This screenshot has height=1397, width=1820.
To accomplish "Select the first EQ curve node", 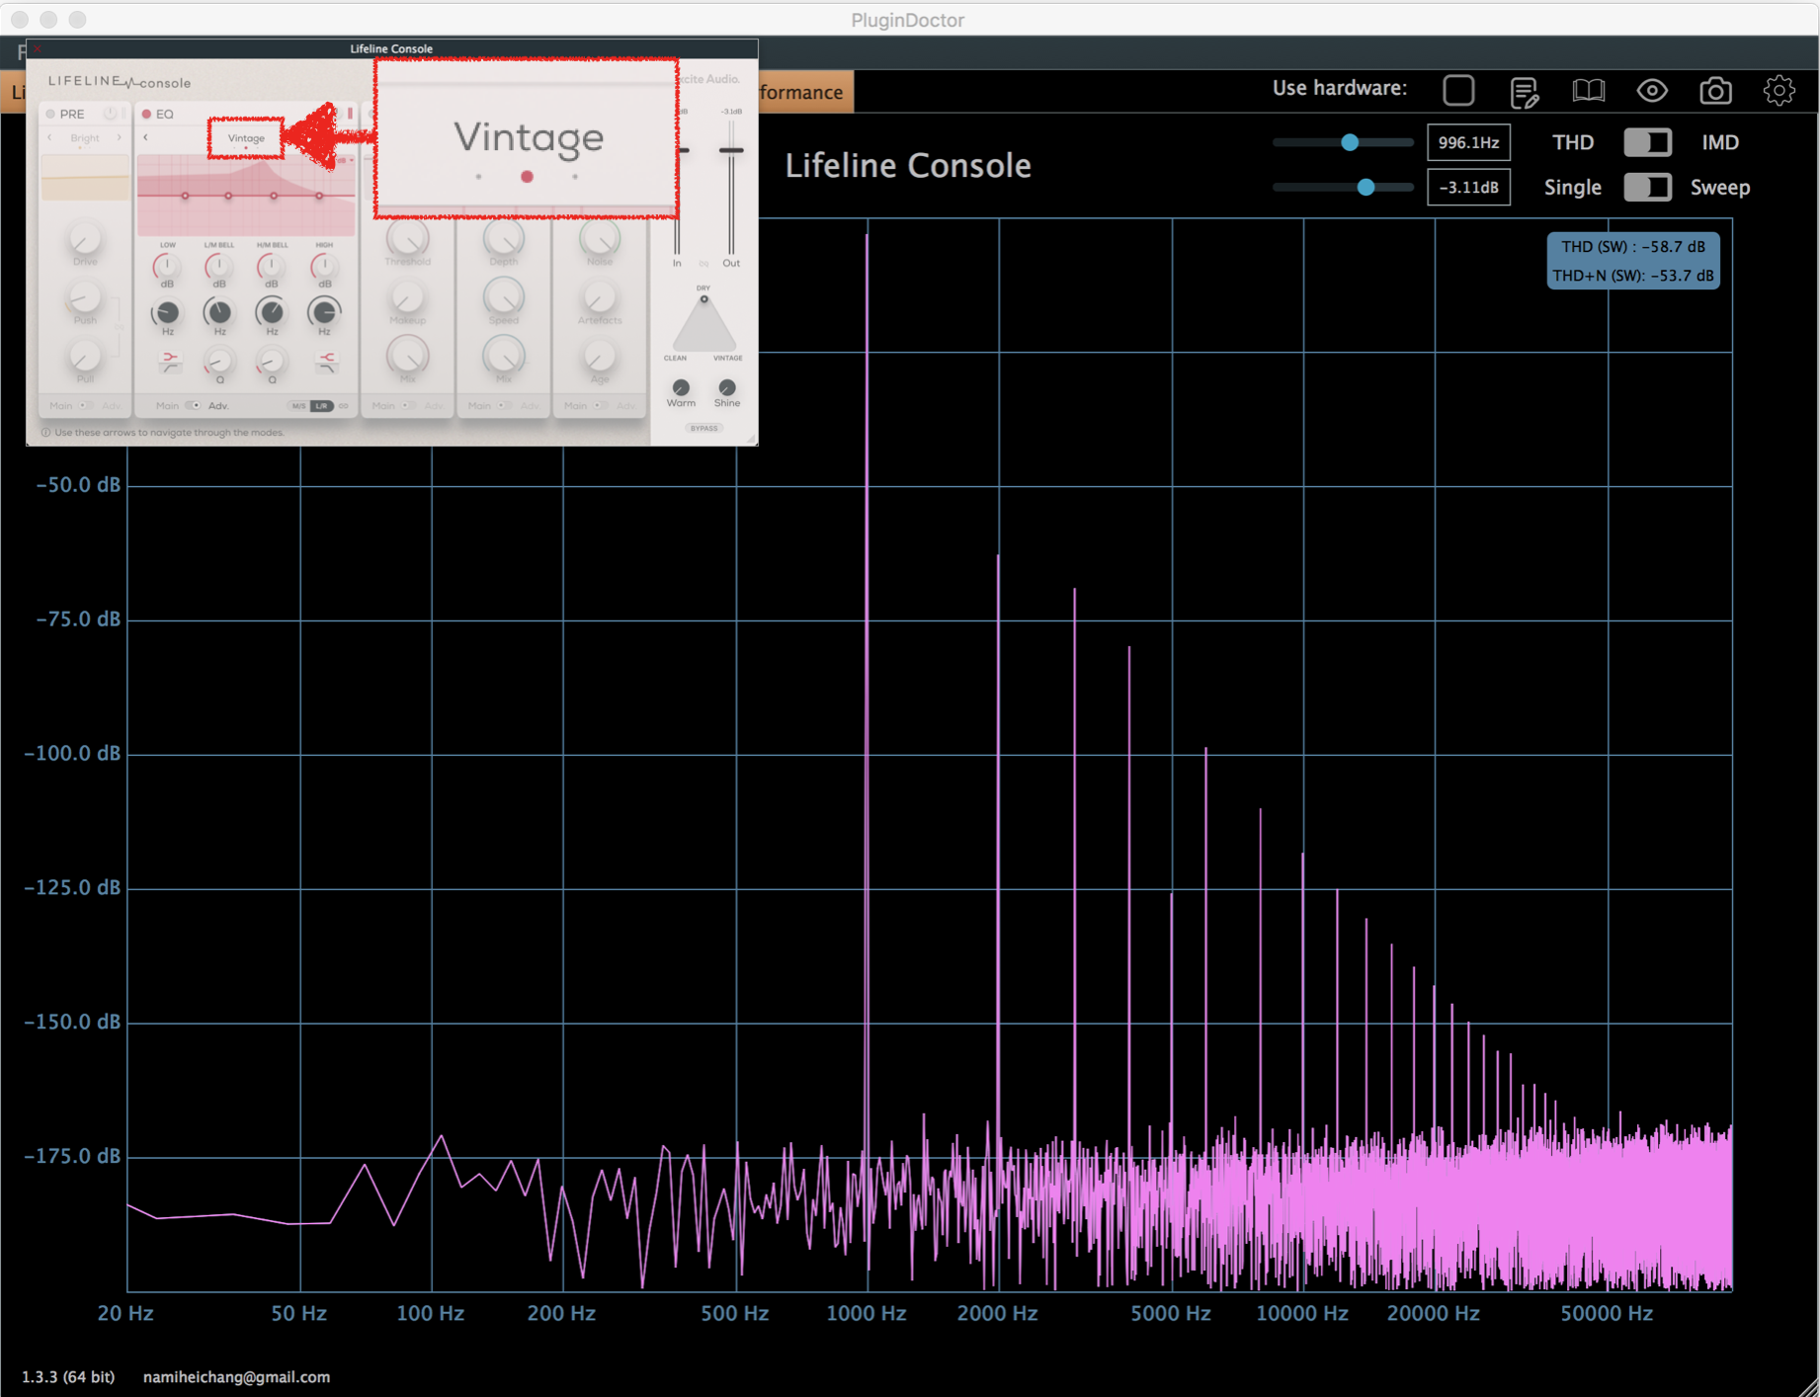I will 185,196.
